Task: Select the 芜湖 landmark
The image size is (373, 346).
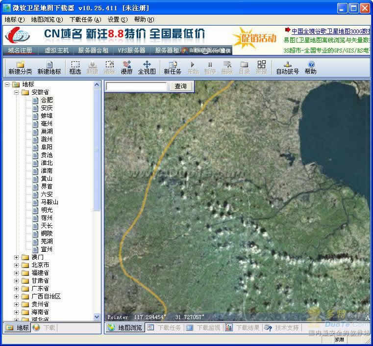Action: click(x=47, y=241)
